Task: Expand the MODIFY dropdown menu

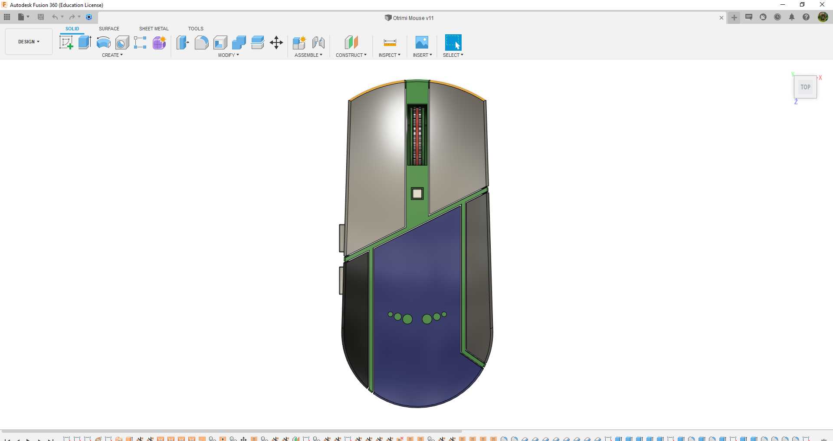Action: pos(229,55)
